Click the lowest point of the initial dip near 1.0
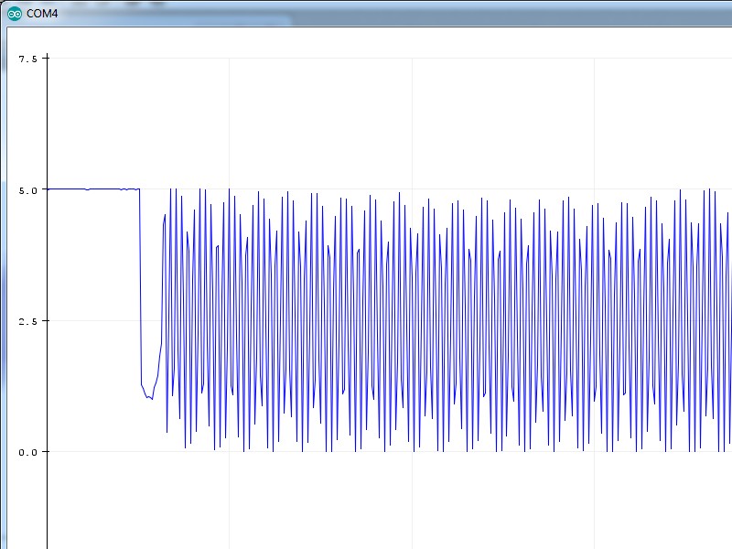 coord(151,399)
